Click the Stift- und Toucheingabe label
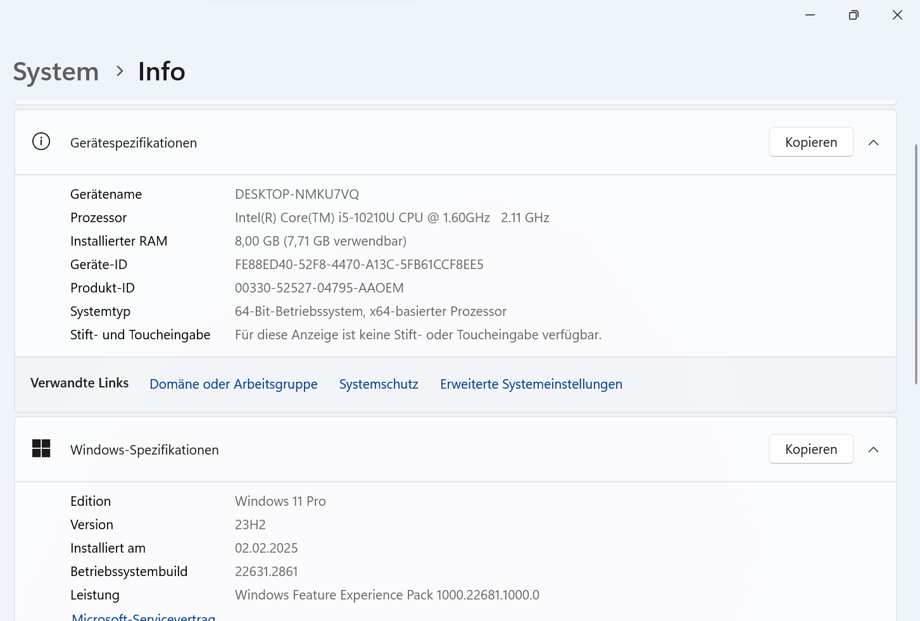Screen dimensions: 920x621 (x=140, y=335)
